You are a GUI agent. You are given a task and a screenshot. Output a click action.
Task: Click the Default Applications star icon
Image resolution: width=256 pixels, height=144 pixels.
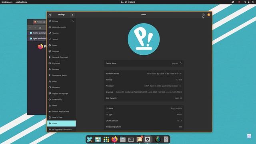[50, 112]
